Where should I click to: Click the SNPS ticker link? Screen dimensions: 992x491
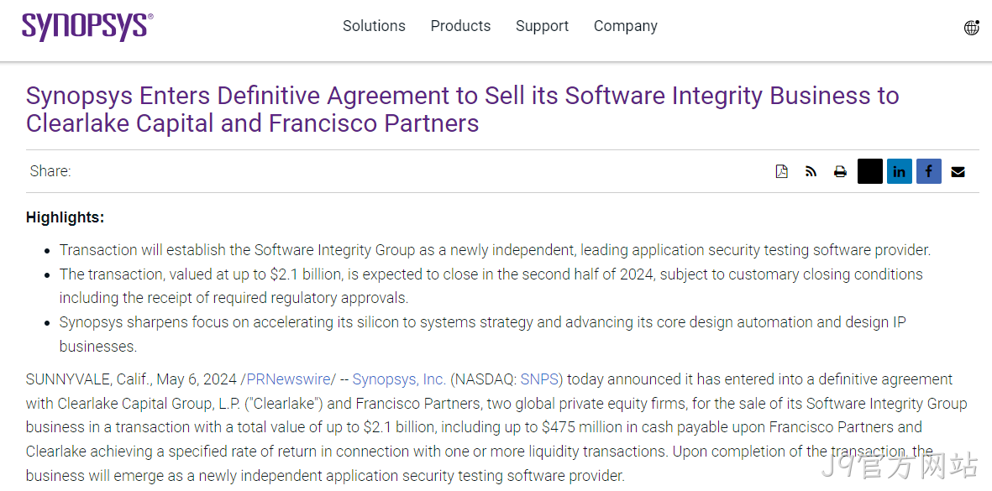[539, 379]
